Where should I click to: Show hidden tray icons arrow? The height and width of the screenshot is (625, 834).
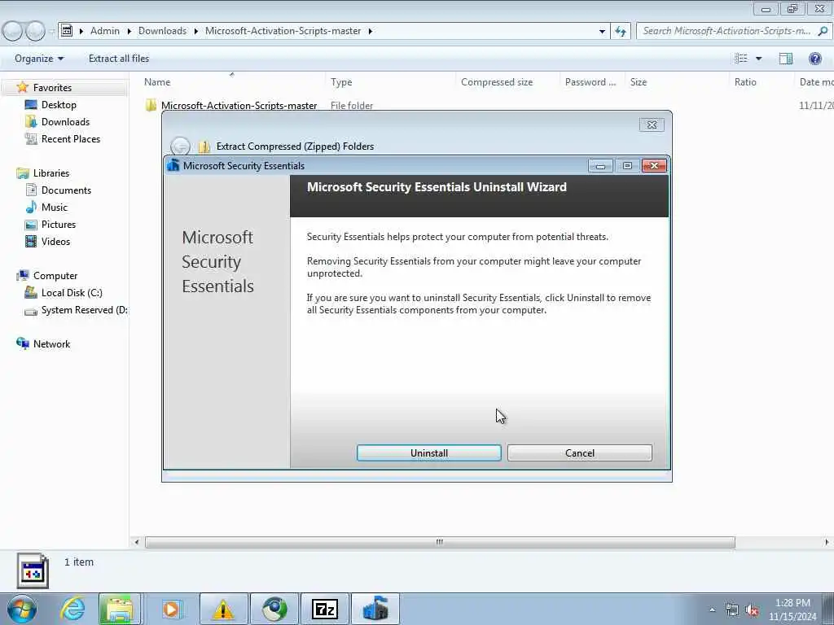click(x=712, y=610)
